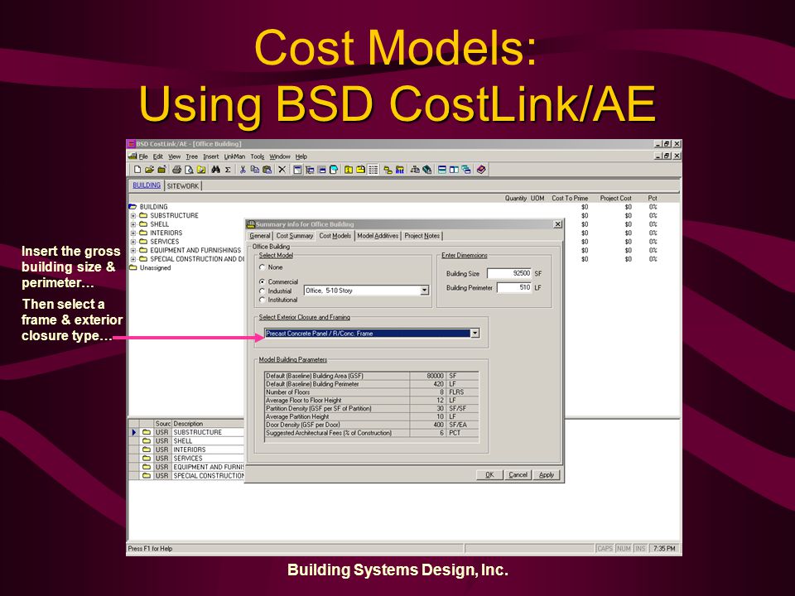The height and width of the screenshot is (596, 795).
Task: Click the Building Size input field
Action: pyautogui.click(x=509, y=273)
